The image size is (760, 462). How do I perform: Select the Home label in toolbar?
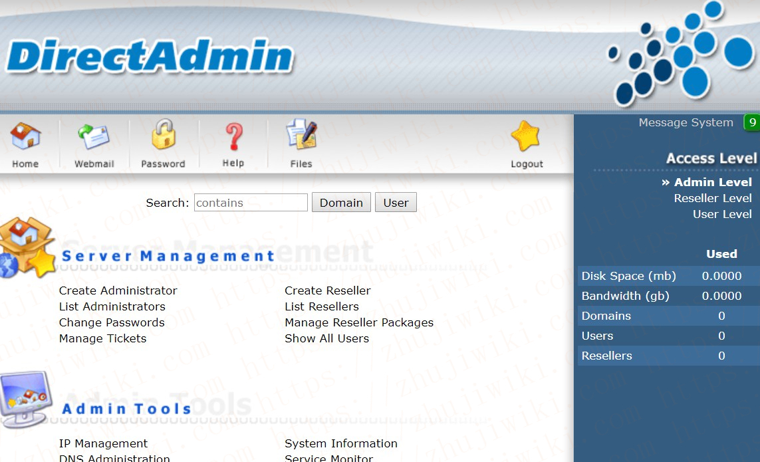25,164
